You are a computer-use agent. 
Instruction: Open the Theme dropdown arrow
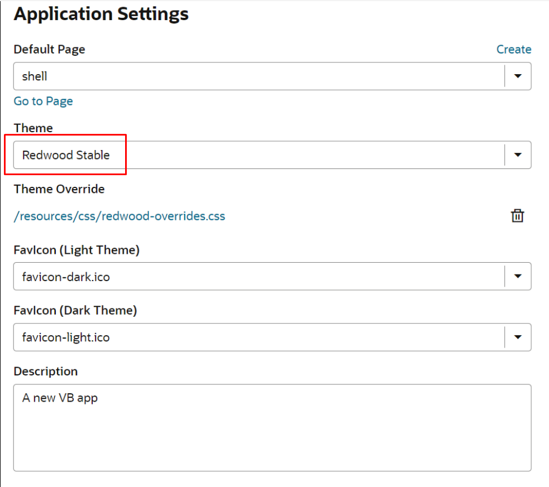point(518,155)
